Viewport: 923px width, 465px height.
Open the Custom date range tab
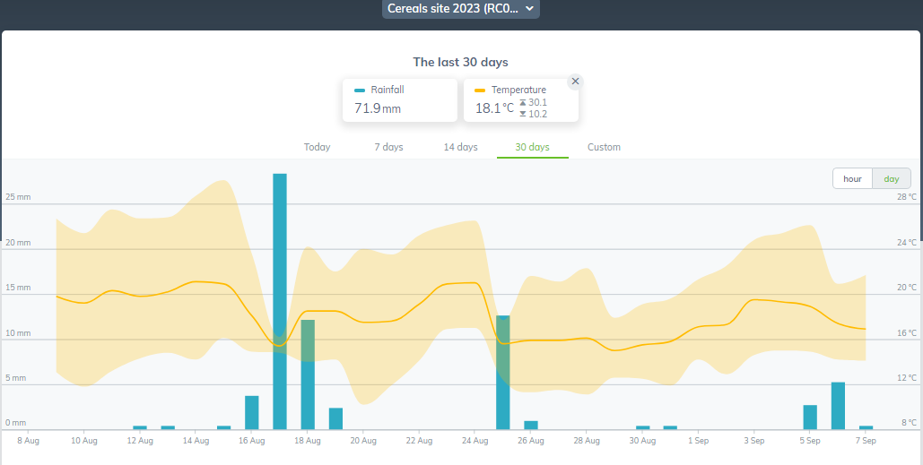tap(604, 147)
